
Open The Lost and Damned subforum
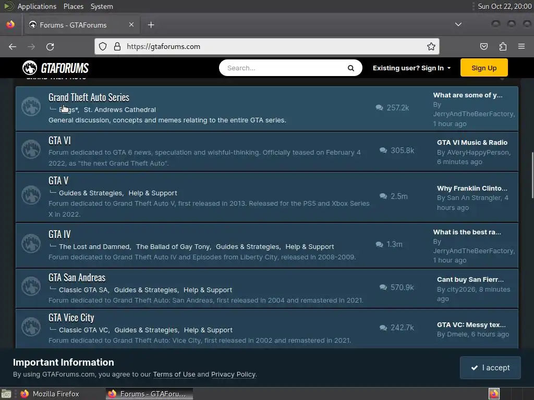coord(94,246)
